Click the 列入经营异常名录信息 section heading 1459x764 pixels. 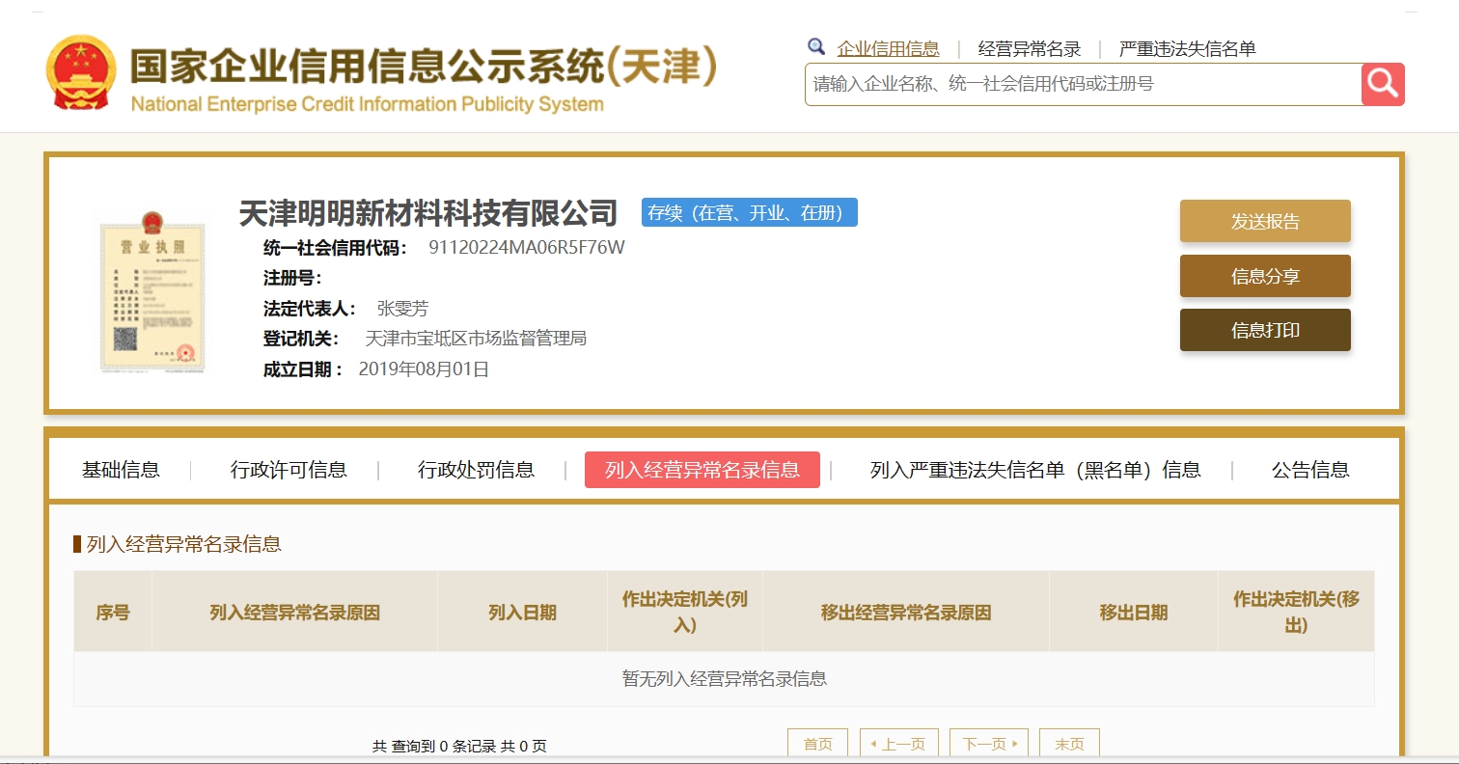(x=183, y=544)
